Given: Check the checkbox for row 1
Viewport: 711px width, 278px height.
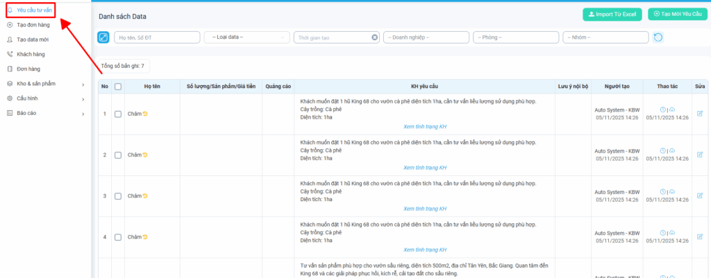Looking at the screenshot, I should (x=118, y=114).
